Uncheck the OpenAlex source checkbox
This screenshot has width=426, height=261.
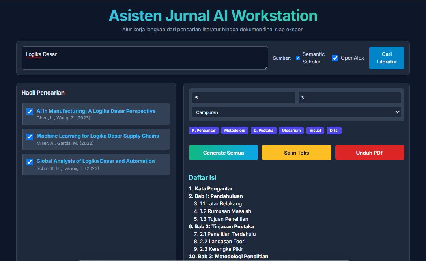(x=335, y=58)
